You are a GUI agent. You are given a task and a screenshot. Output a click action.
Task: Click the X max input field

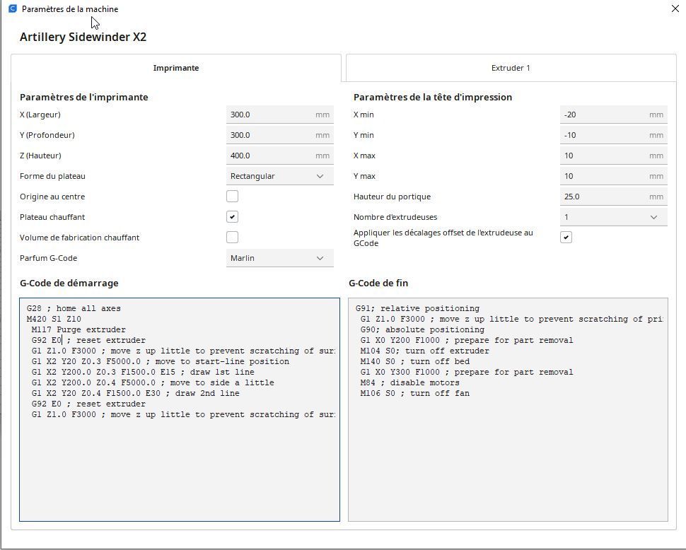(x=614, y=156)
